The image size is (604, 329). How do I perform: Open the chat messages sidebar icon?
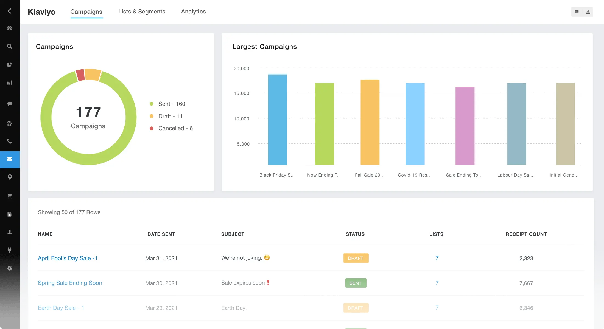pos(10,103)
